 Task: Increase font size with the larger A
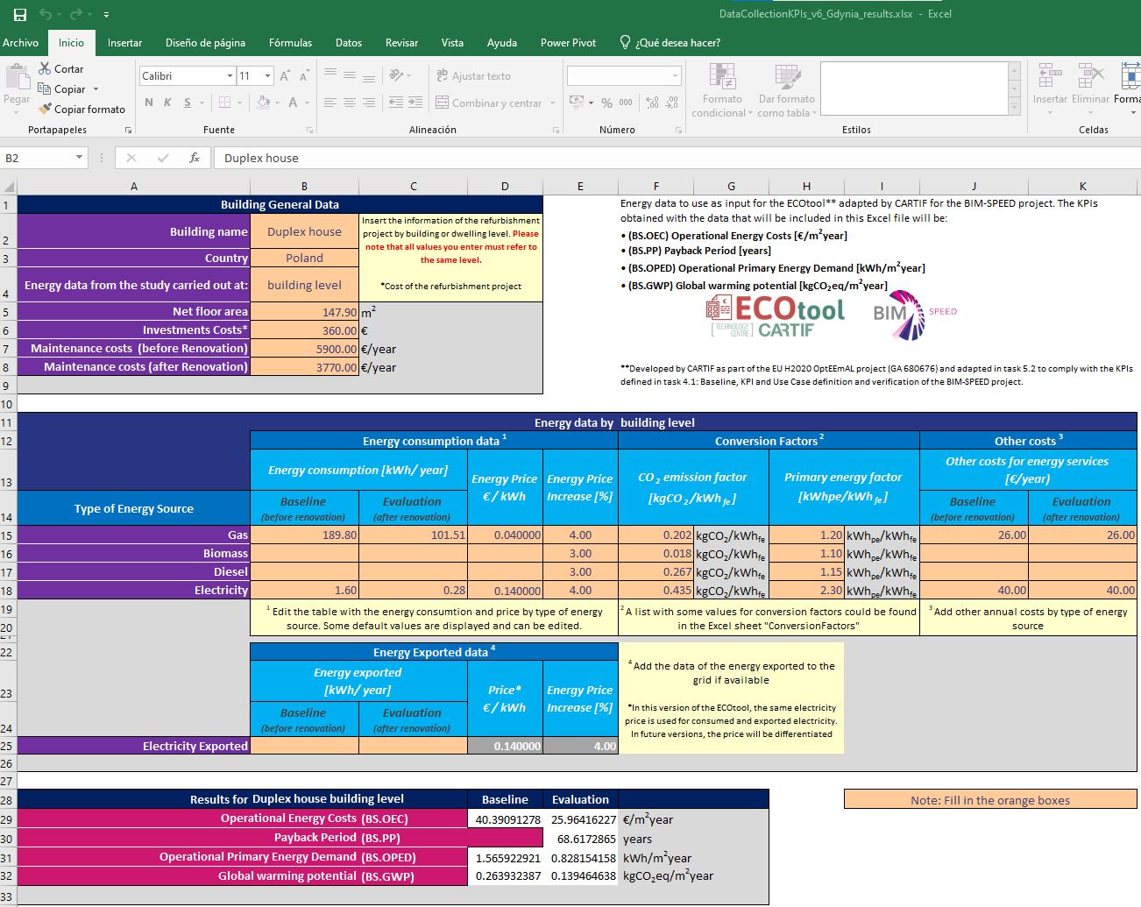(x=285, y=76)
